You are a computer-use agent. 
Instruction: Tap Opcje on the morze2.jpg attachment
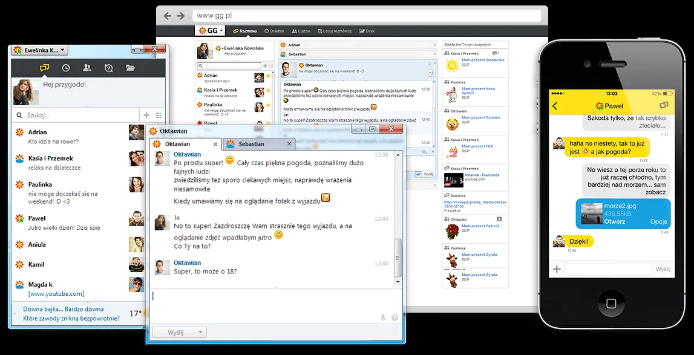click(658, 221)
